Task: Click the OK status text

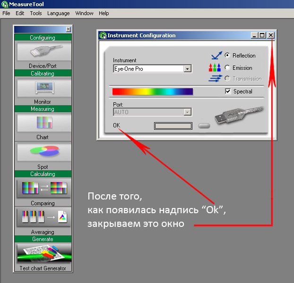Action: [x=116, y=125]
